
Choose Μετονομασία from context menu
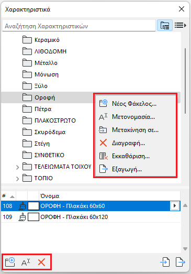pos(136,117)
